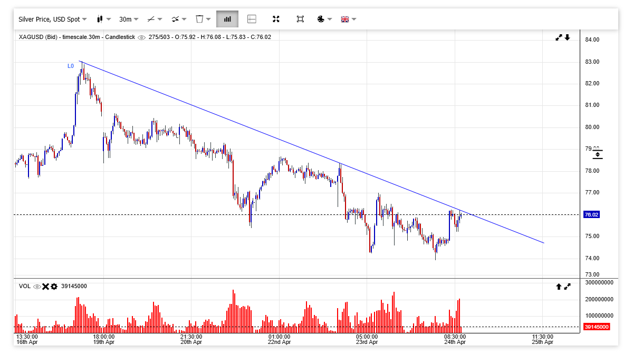
Task: Open VOL indicator settings gear
Action: (x=54, y=287)
